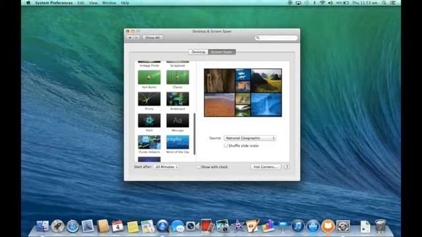Viewport: 422px width, 237px height.
Task: Open the Source National Geographic dropdown
Action: click(x=250, y=138)
